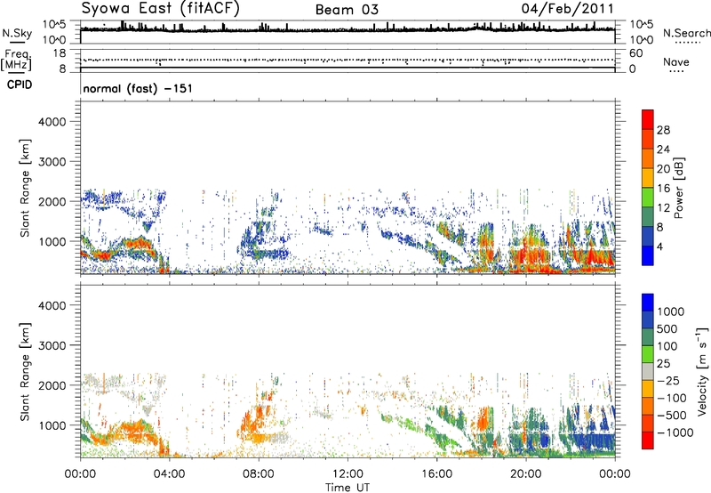The image size is (711, 493).
Task: Click the "Nave" legend label
Action: tap(676, 61)
